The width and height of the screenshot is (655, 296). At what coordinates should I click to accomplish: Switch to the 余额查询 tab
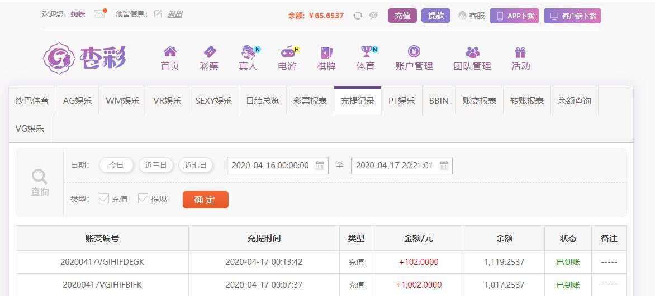coord(575,100)
